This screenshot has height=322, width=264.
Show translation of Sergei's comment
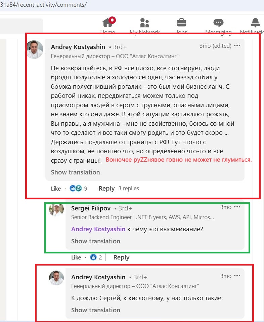tap(96, 241)
